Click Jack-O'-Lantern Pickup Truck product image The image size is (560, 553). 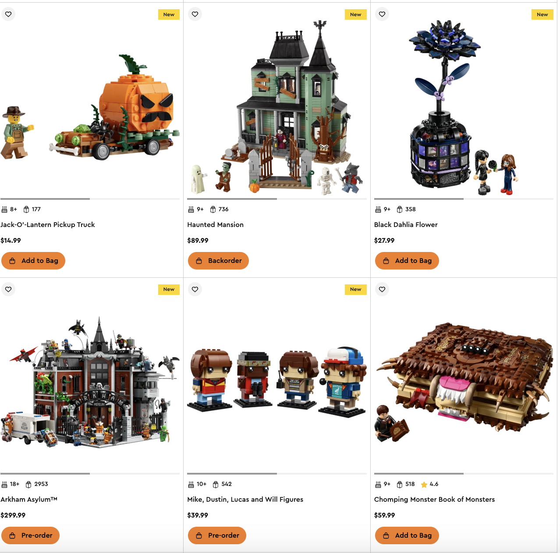click(x=90, y=108)
